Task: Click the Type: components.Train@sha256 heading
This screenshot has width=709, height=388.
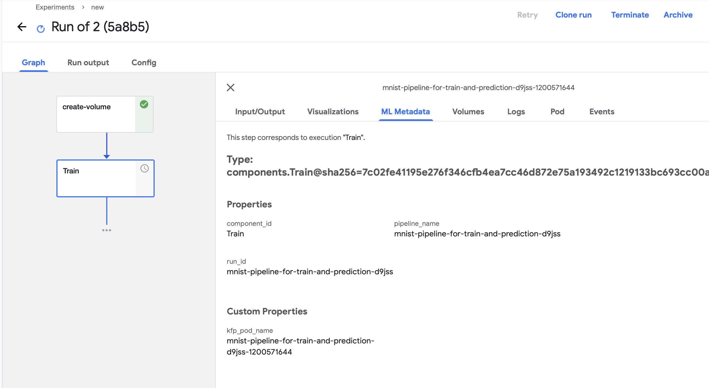Action: point(468,166)
